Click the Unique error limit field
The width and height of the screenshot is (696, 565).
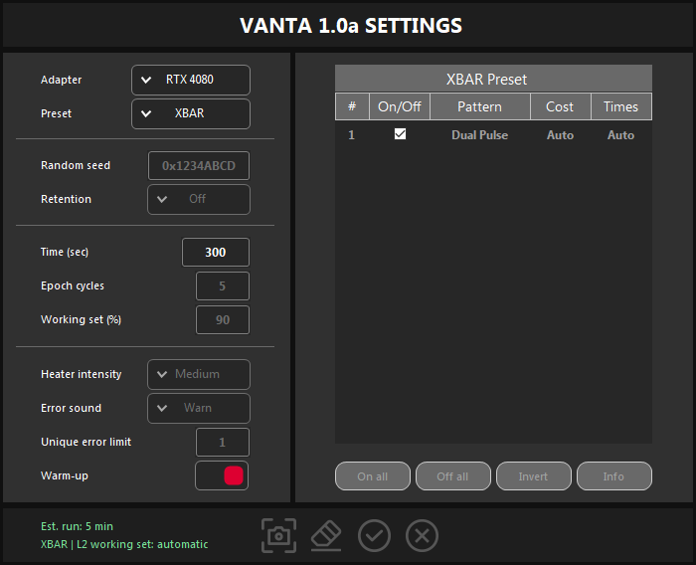pyautogui.click(x=223, y=443)
